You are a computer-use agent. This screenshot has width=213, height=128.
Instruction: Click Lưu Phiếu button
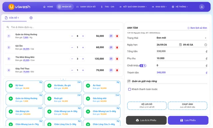(x=188, y=120)
